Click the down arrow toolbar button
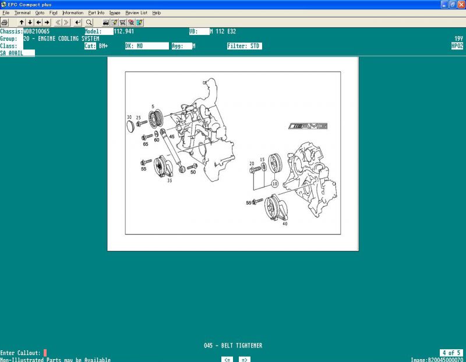Screen dimensions: 466x362 30,22
